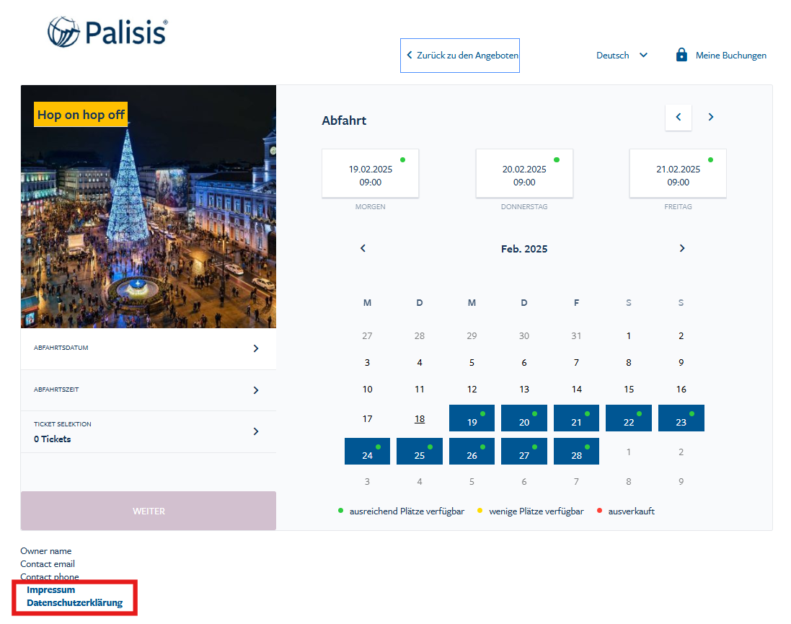Click Owner name text
This screenshot has width=791, height=624.
(46, 551)
